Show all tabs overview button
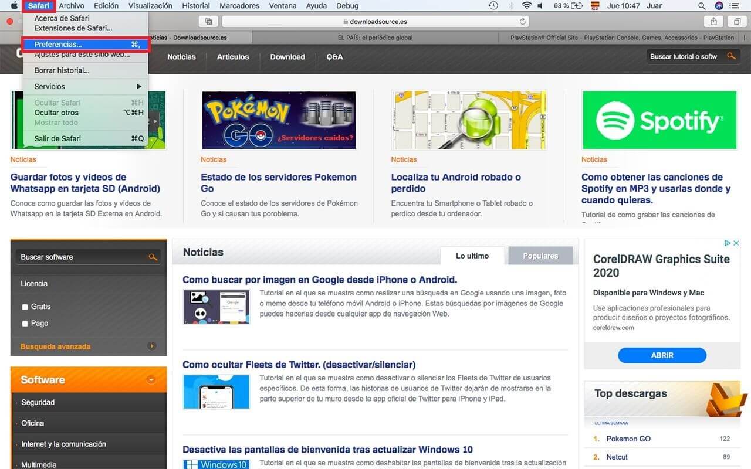Viewport: 751px width, 469px height. tap(737, 22)
